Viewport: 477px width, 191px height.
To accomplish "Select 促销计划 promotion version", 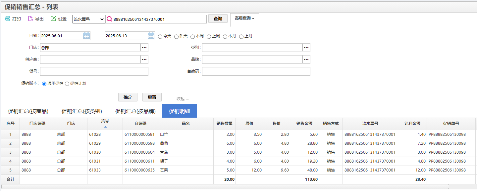I will 67,84.
